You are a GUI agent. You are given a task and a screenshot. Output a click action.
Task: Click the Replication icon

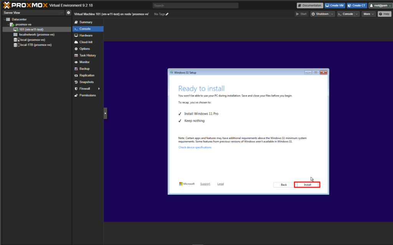(76, 75)
